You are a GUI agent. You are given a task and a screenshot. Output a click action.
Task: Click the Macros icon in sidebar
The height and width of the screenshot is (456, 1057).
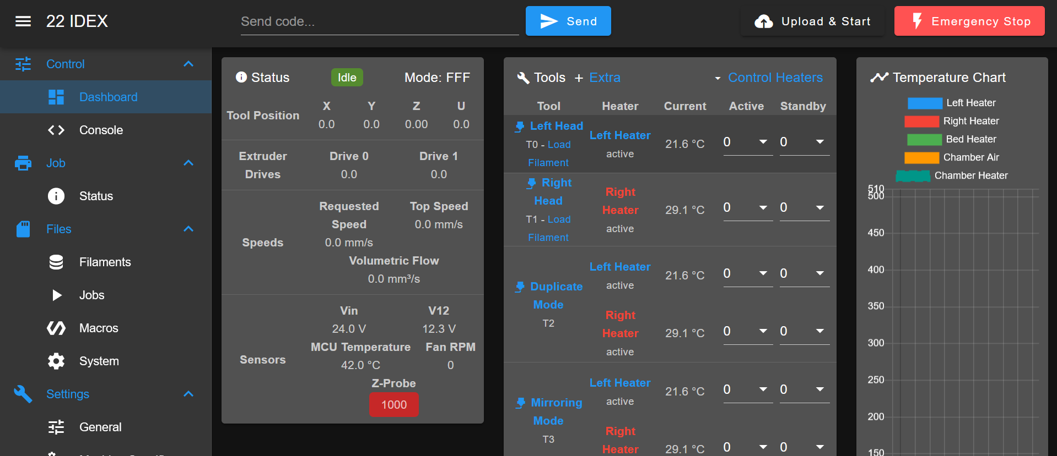pyautogui.click(x=56, y=328)
